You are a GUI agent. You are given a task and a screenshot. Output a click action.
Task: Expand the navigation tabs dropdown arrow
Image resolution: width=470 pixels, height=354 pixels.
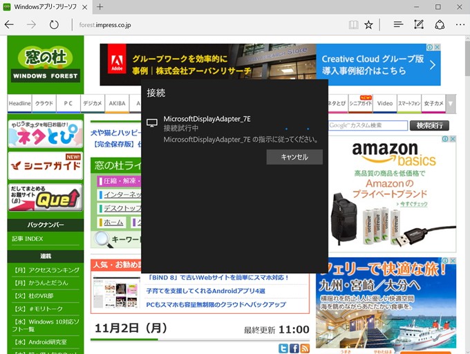click(x=451, y=104)
